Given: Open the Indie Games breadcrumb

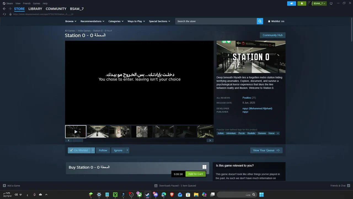Looking at the screenshot, I should coord(84,31).
